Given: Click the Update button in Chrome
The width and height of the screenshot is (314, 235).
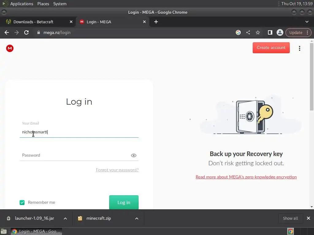Looking at the screenshot, I should pyautogui.click(x=296, y=32).
